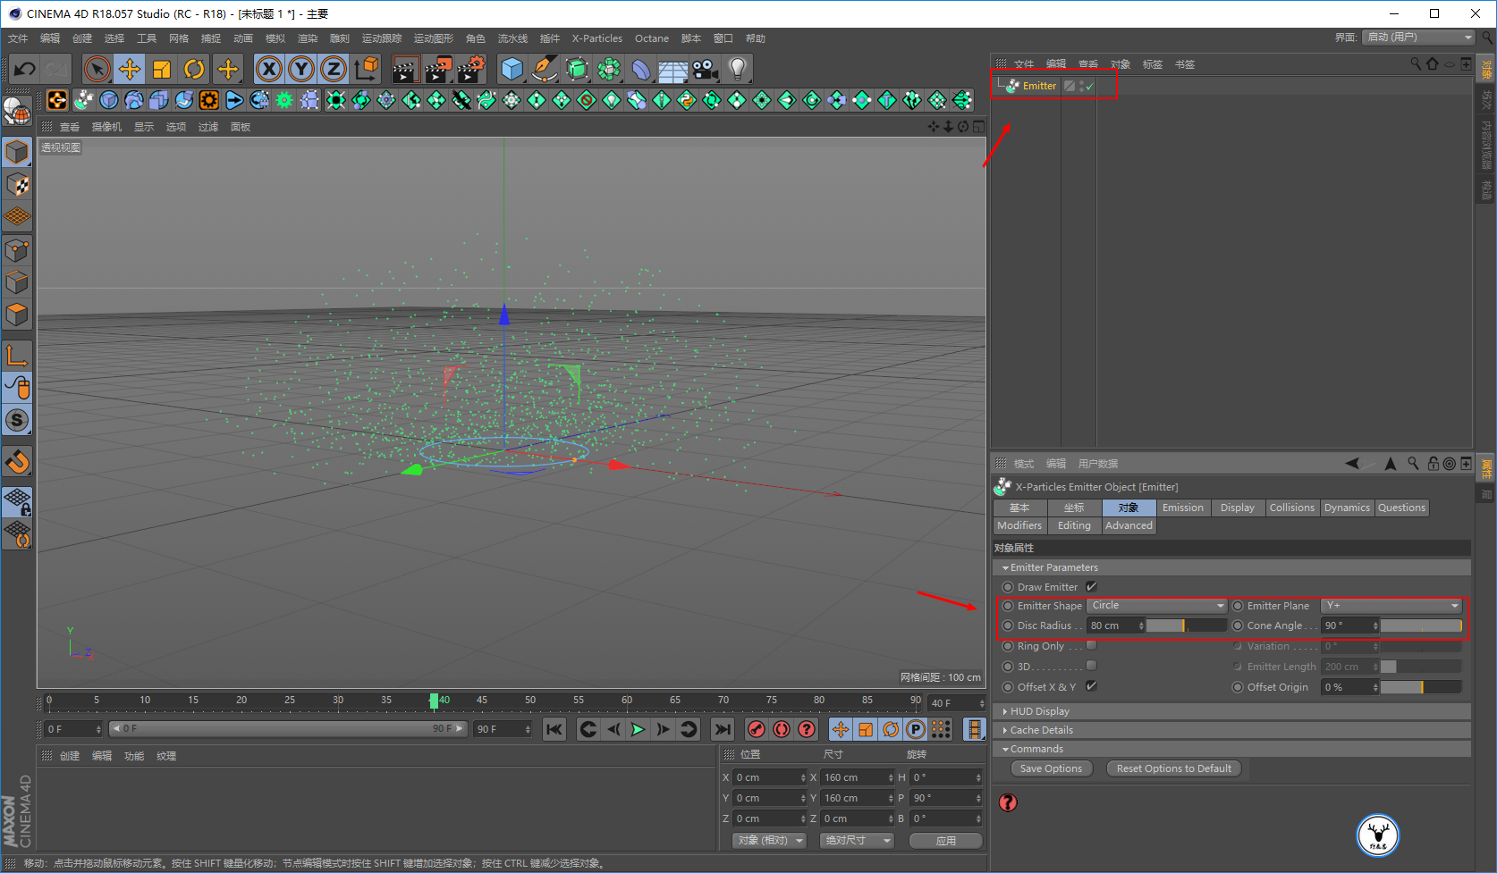Click the record active objects button

757,729
